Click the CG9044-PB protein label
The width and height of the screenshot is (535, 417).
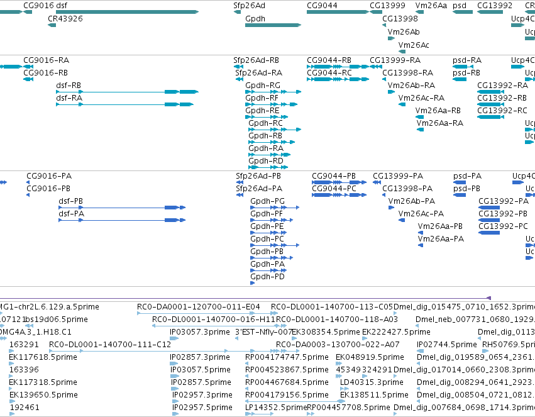pyautogui.click(x=334, y=175)
